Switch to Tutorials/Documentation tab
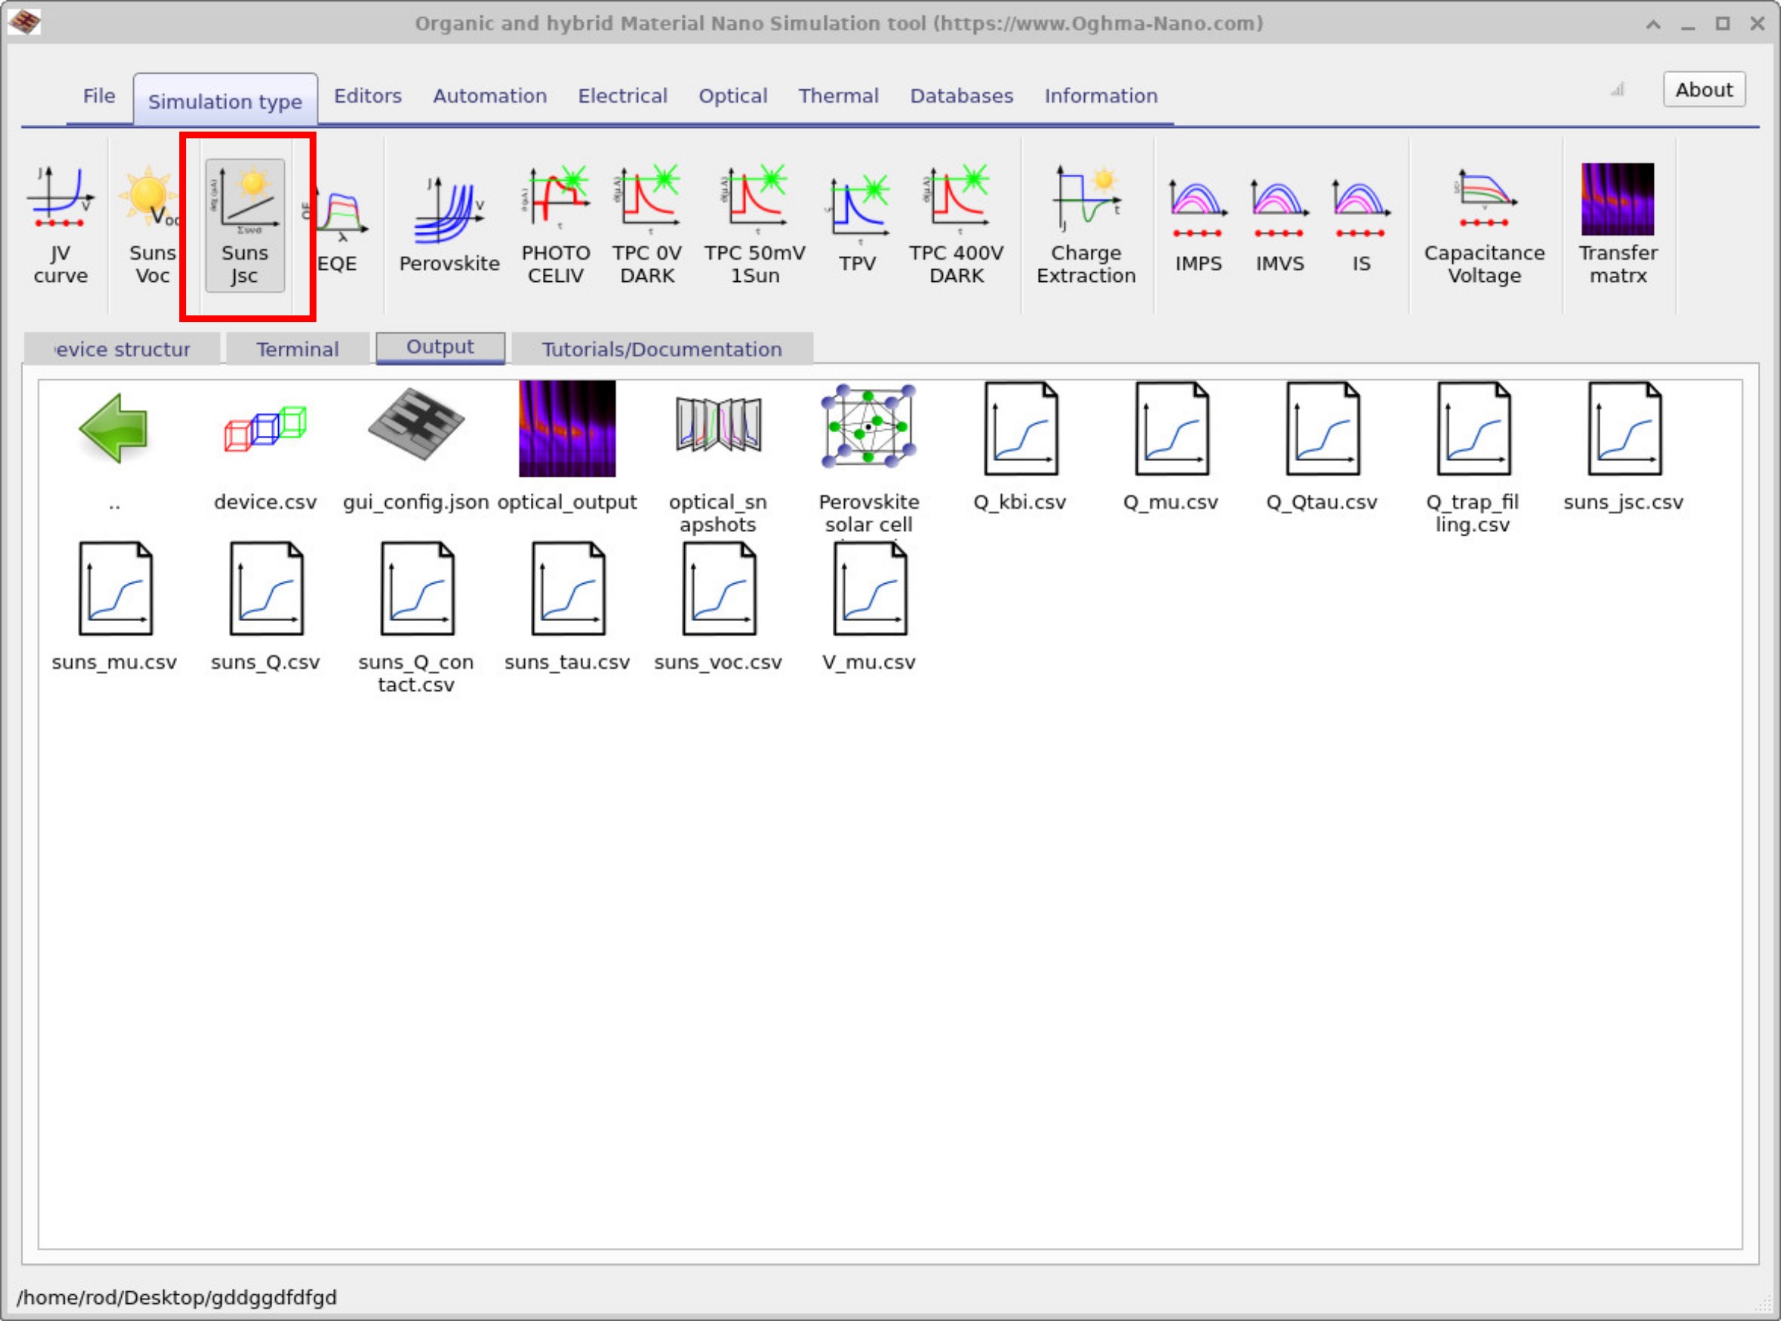1781x1321 pixels. point(661,350)
